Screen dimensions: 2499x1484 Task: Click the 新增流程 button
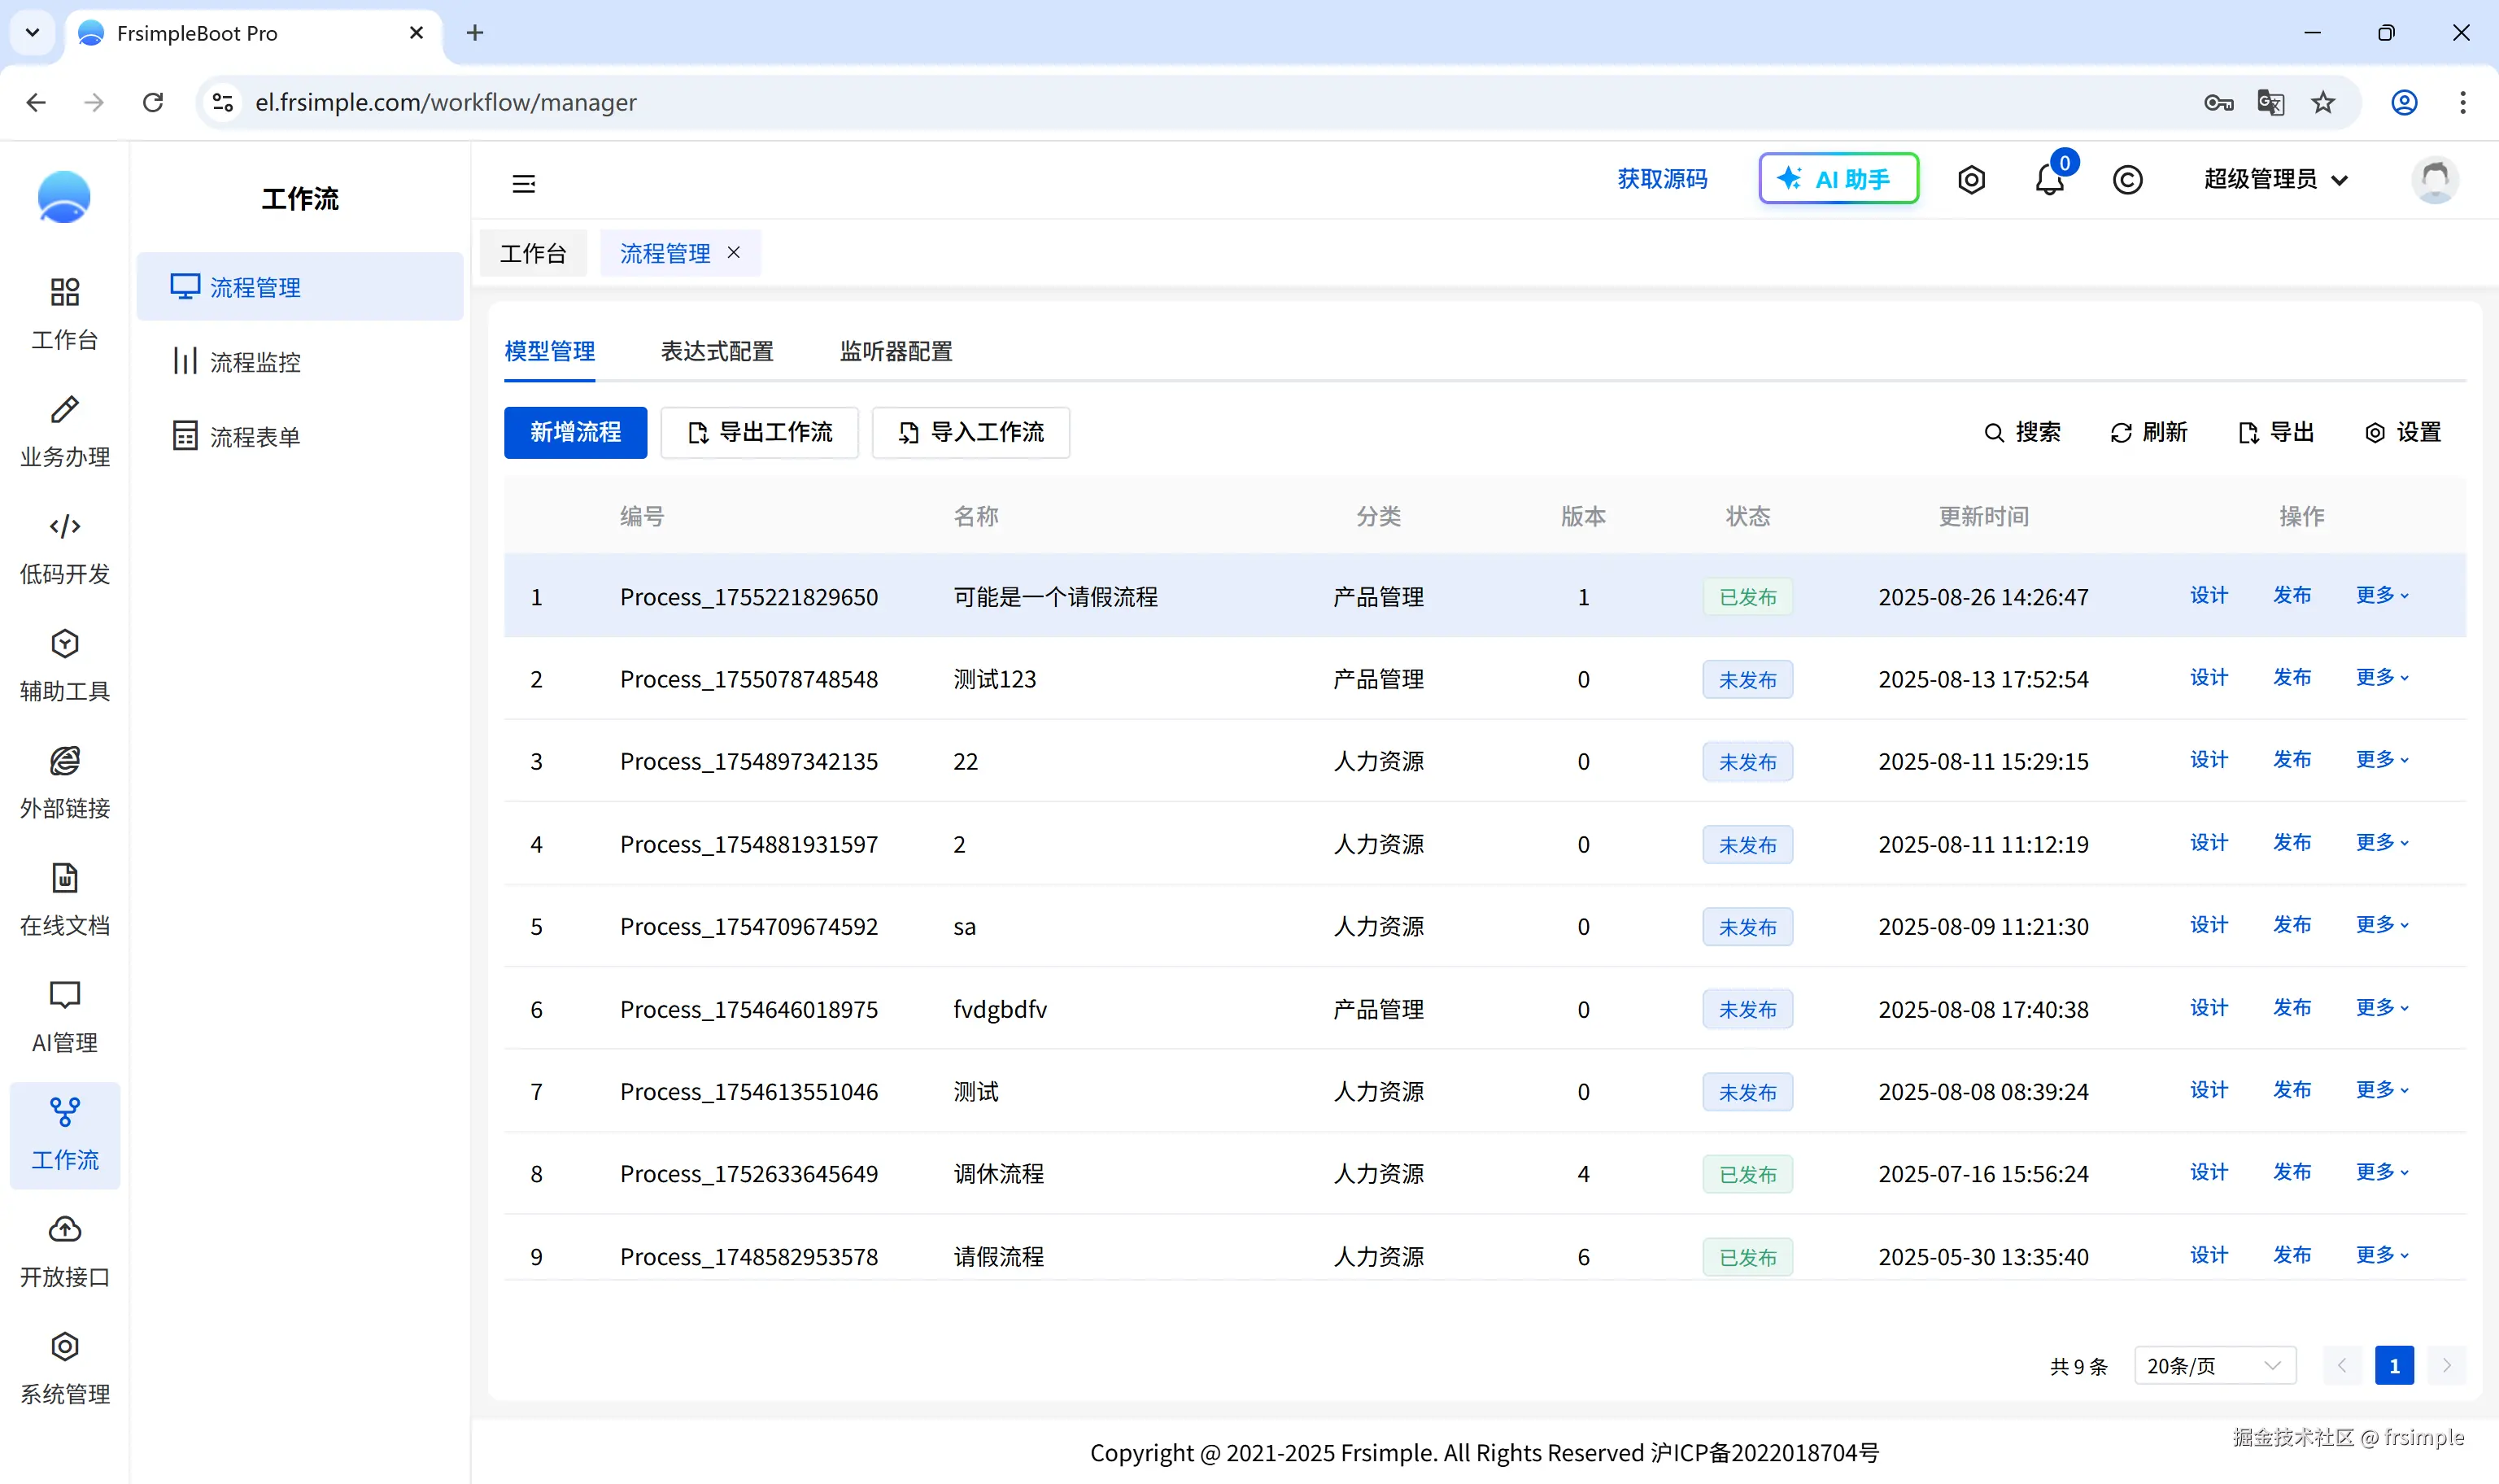(x=575, y=432)
